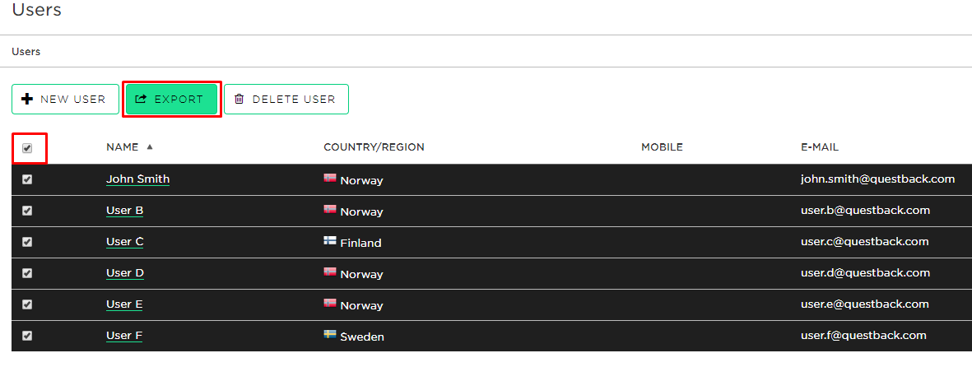Viewport: 972px width, 367px height.
Task: Click the Sweden country text
Action: tap(362, 337)
